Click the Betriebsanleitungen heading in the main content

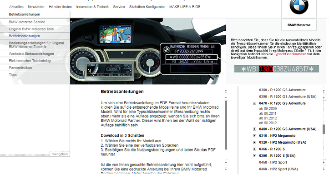122,92
